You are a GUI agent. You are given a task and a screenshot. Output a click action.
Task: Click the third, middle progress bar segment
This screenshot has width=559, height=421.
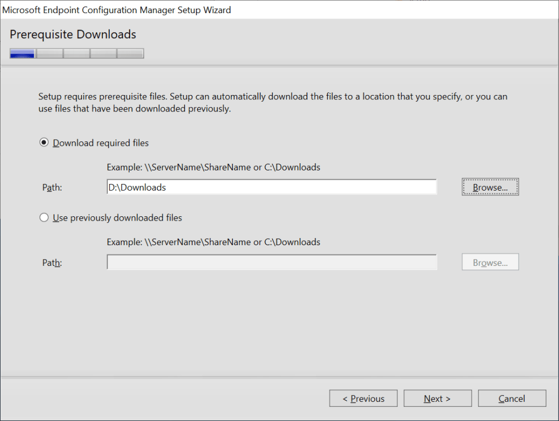pos(77,54)
